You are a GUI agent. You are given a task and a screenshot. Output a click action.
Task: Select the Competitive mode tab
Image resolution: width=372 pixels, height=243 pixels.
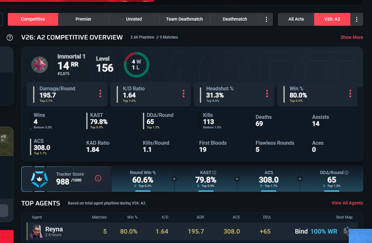(33, 19)
